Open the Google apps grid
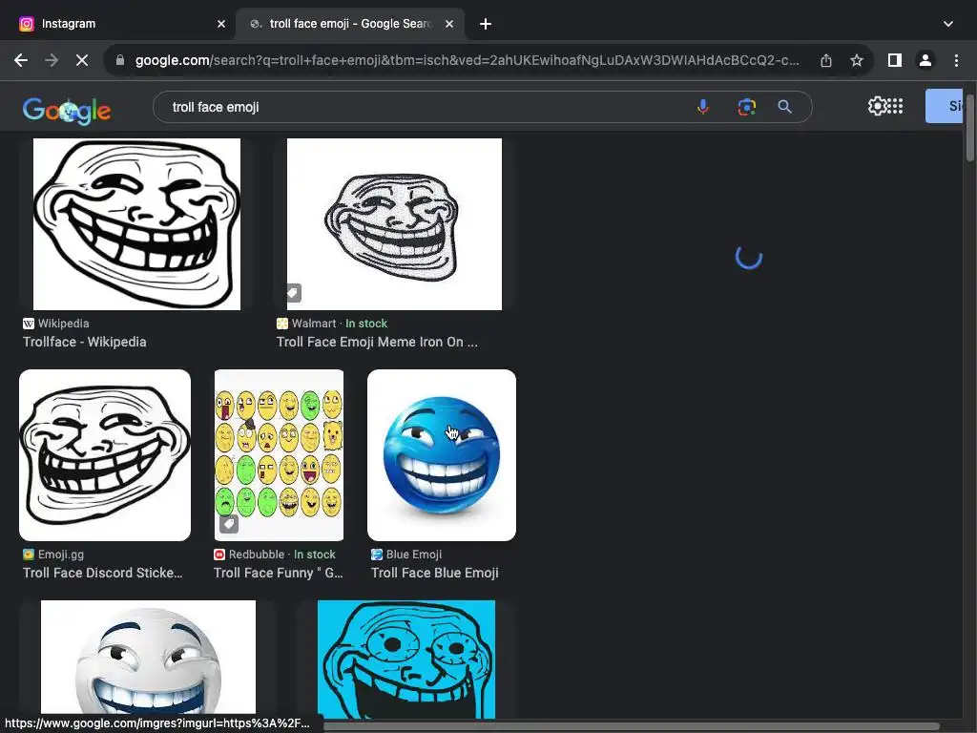This screenshot has height=733, width=977. pyautogui.click(x=895, y=106)
